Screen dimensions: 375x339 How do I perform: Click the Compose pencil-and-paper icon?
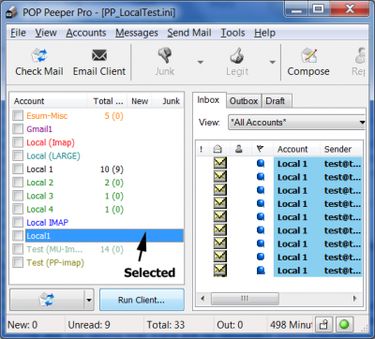[309, 55]
